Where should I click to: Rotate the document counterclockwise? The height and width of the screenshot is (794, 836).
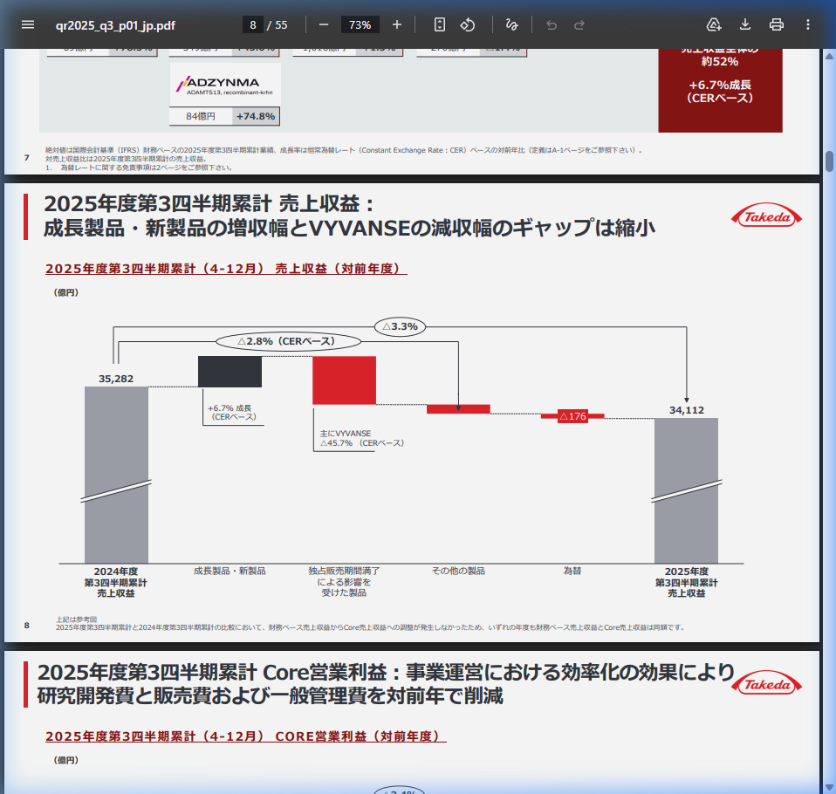point(468,24)
